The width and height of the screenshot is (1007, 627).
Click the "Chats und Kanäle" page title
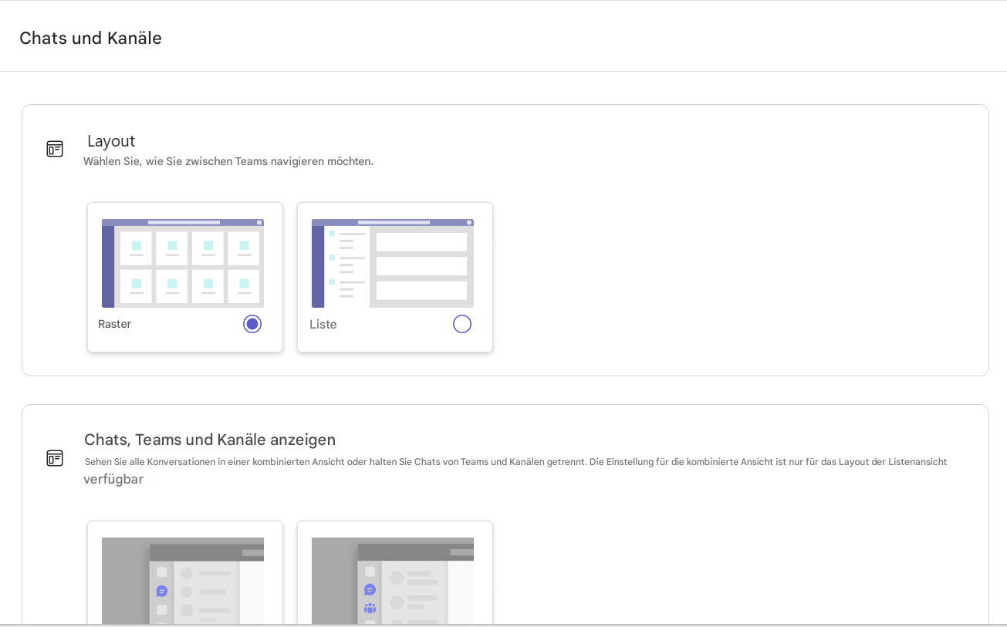pyautogui.click(x=90, y=38)
